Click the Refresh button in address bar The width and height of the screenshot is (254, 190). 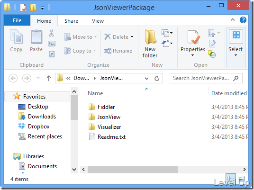click(x=157, y=78)
